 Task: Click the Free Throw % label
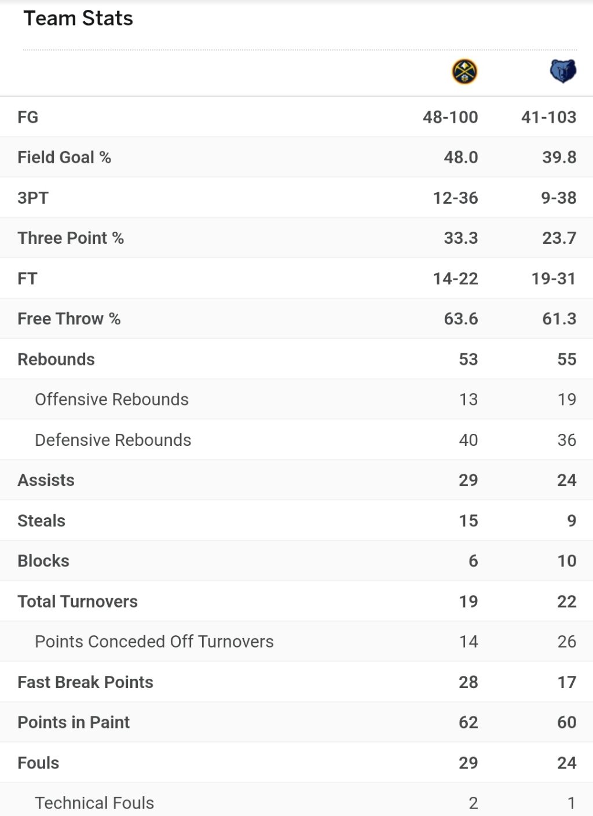point(69,319)
